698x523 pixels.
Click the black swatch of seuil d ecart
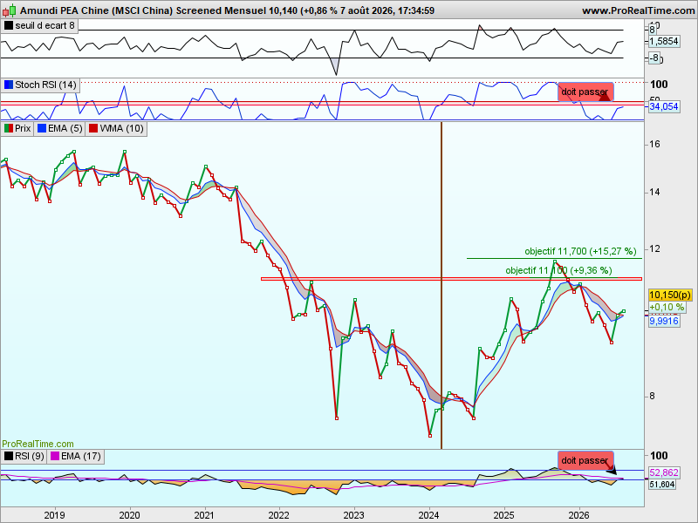point(9,26)
